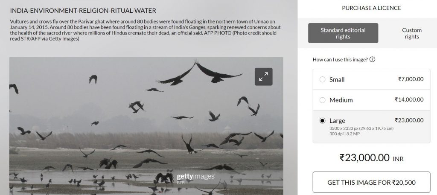
Task: Switch to Standard editorial rights tab
Action: tap(343, 33)
